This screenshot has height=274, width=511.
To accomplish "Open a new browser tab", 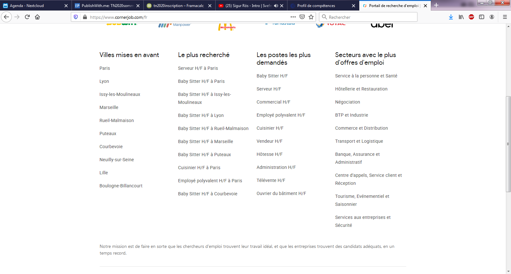I will click(x=436, y=5).
